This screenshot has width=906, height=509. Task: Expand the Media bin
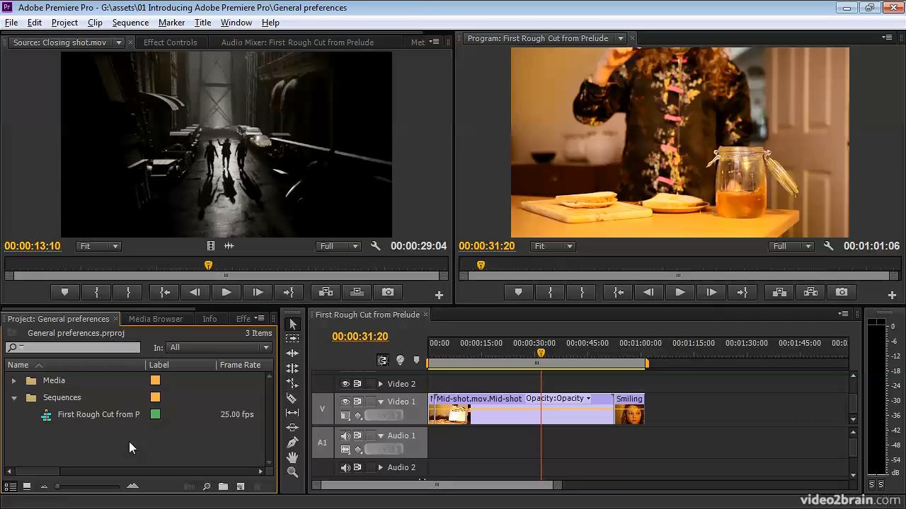coord(13,380)
